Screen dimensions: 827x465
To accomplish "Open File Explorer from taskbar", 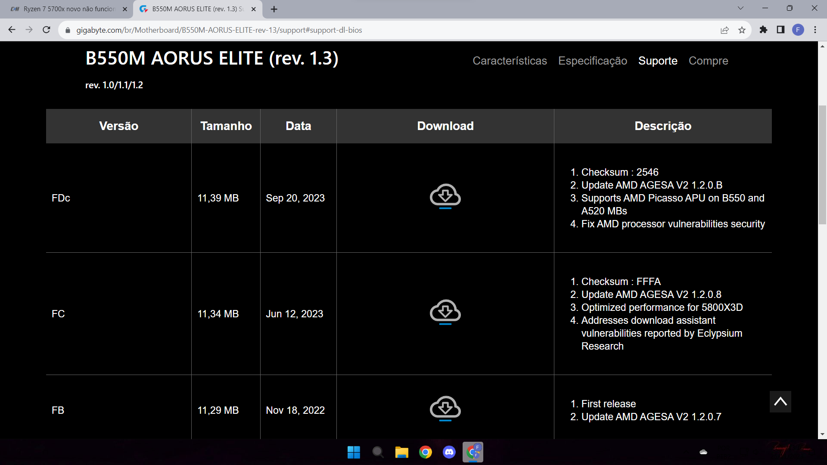I will point(401,452).
